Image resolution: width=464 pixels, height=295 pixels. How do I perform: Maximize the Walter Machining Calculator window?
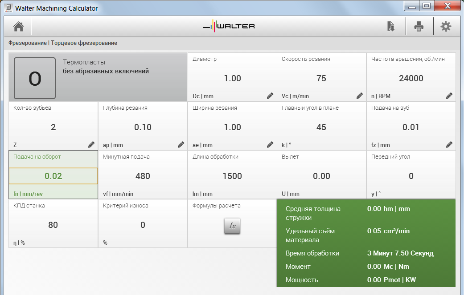[427, 6]
